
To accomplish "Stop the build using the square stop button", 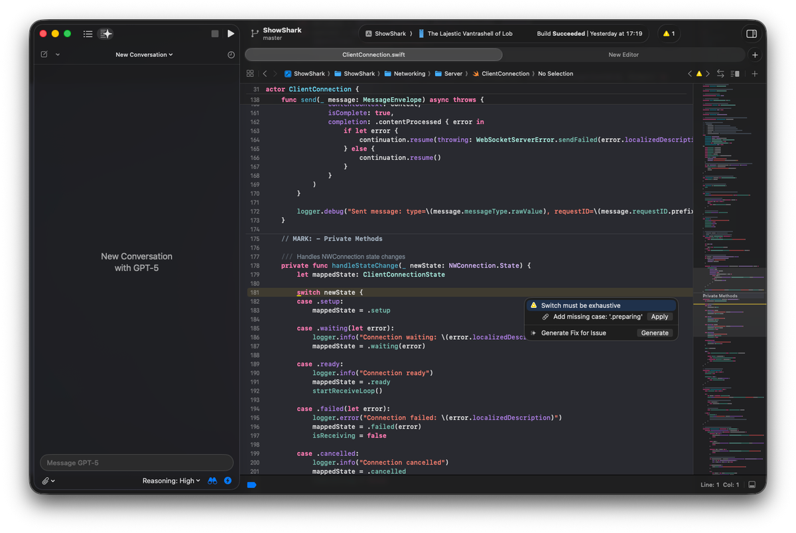I will (x=214, y=33).
